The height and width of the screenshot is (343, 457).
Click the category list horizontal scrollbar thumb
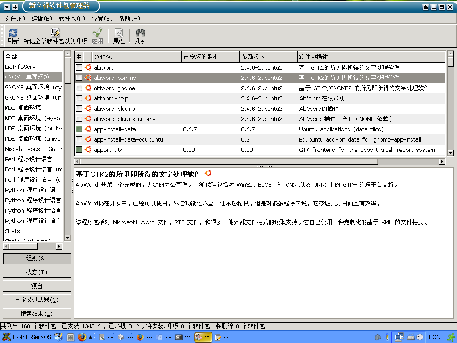click(23, 246)
